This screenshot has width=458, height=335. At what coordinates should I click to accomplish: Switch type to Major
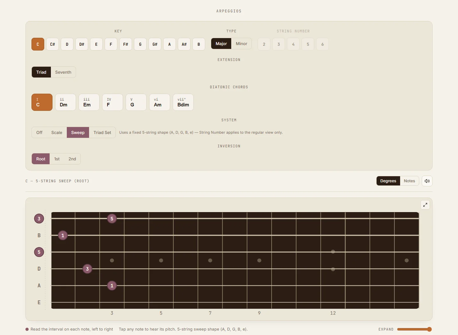pyautogui.click(x=221, y=44)
